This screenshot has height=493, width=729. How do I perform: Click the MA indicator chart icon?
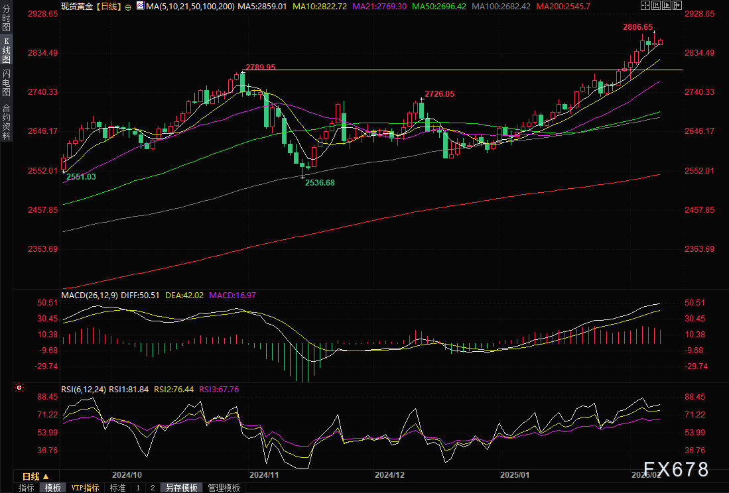[x=139, y=5]
